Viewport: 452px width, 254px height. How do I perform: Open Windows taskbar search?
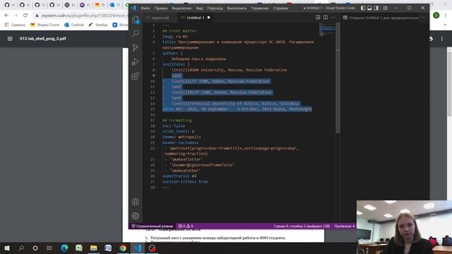(21, 248)
